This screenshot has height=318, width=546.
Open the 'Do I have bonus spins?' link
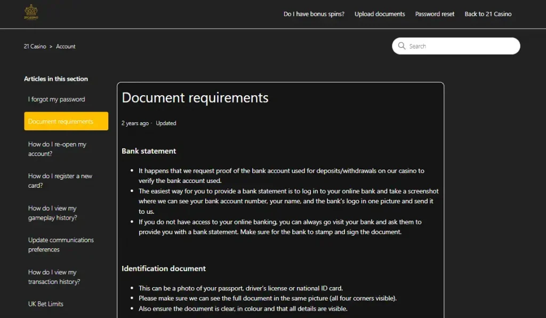coord(314,14)
